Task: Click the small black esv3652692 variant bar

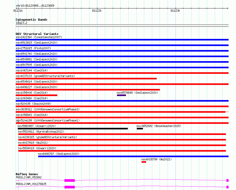Action: [140, 129]
